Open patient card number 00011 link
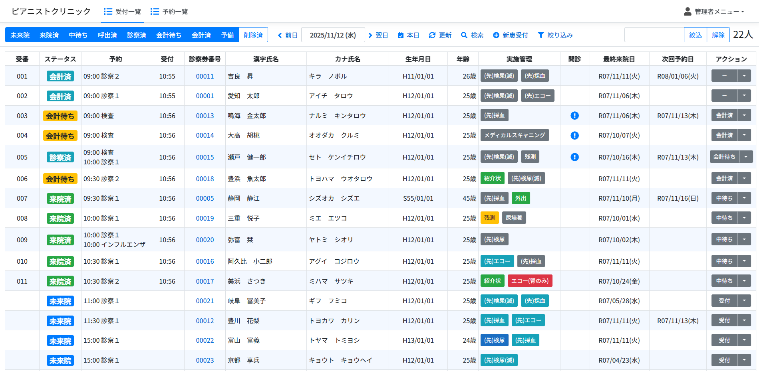Image resolution: width=759 pixels, height=371 pixels. click(x=205, y=76)
